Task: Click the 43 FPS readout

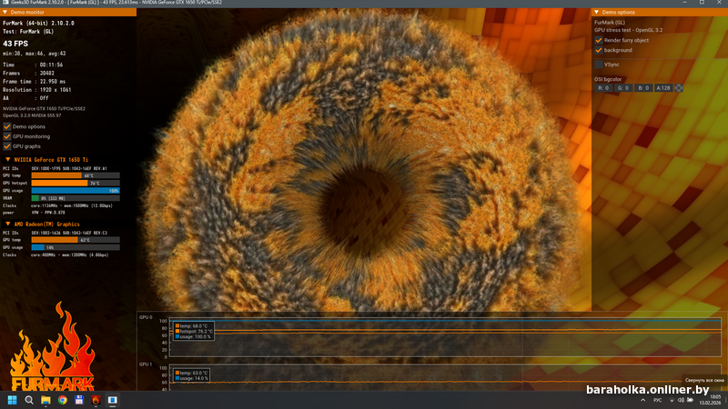Action: [x=15, y=44]
